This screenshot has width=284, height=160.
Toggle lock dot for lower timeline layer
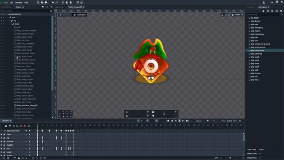click(x=30, y=134)
